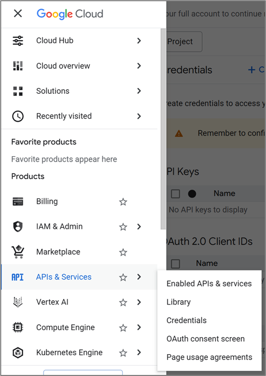
Task: Favorite Billing with its star
Action: pos(123,202)
